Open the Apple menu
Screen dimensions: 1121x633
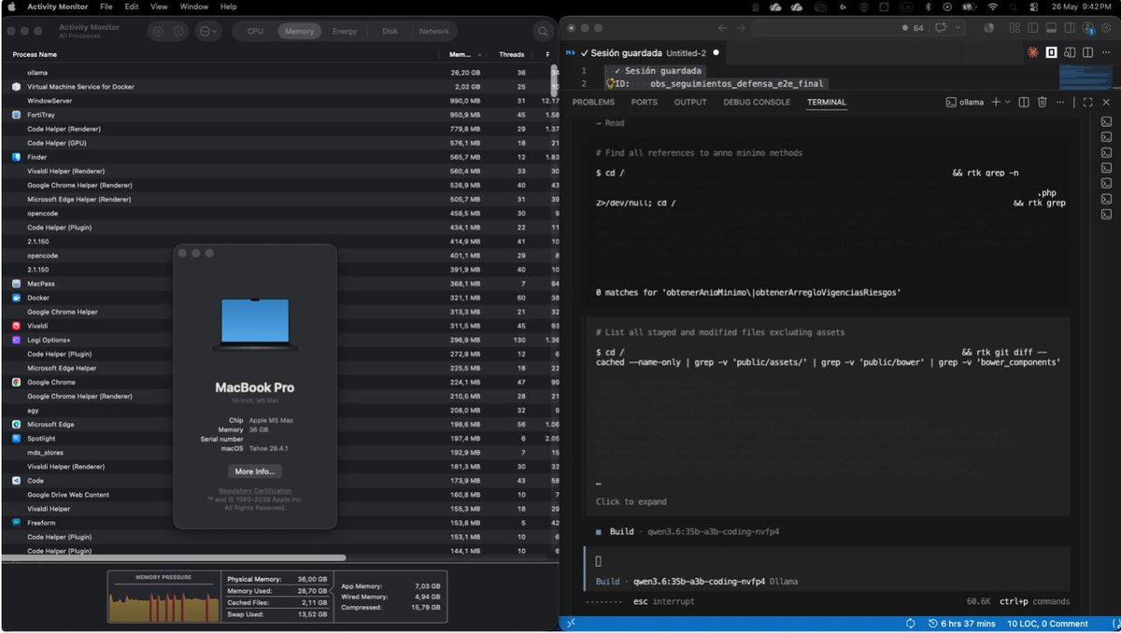[x=11, y=7]
